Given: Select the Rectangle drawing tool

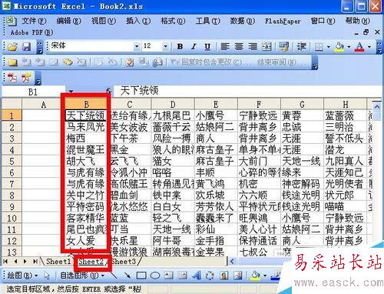Looking at the screenshot, I should point(141,276).
